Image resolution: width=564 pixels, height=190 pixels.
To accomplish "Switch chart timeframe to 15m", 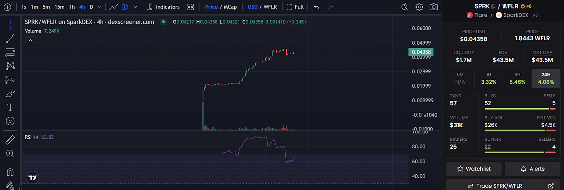I will point(59,7).
